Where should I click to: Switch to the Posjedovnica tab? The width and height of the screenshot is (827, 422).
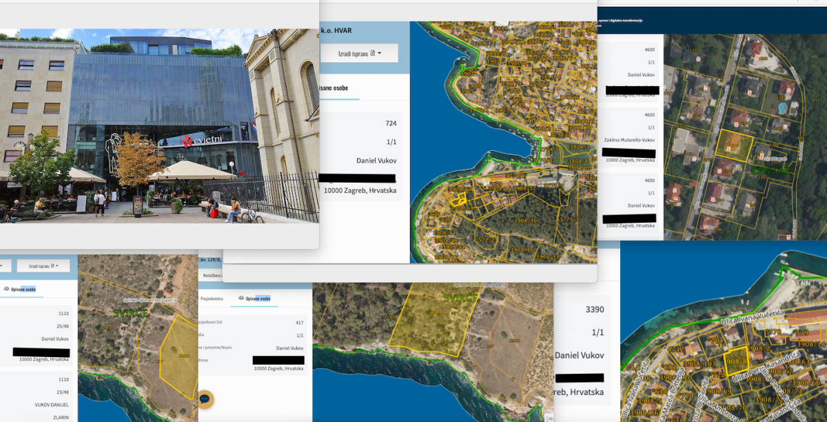(212, 299)
